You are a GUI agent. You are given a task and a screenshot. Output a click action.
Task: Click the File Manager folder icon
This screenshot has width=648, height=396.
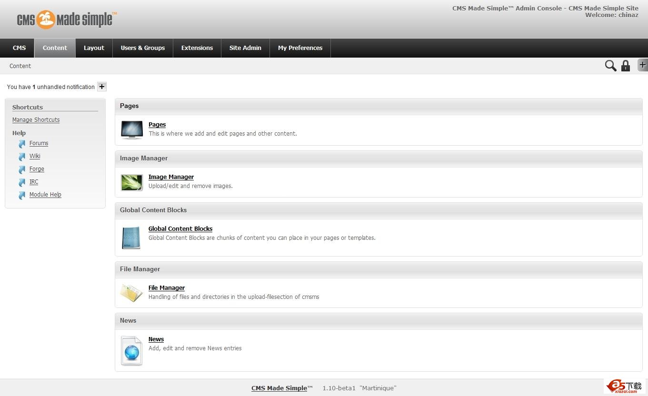click(x=131, y=293)
